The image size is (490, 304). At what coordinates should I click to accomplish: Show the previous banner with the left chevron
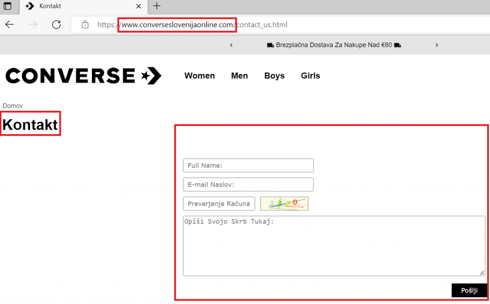(x=231, y=45)
